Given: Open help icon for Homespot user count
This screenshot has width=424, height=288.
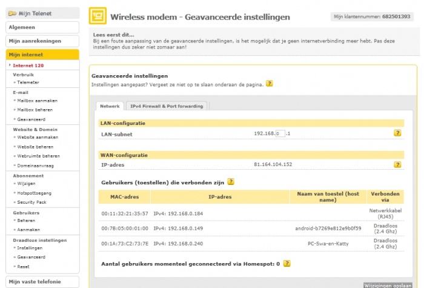Looking at the screenshot, I should (287, 264).
